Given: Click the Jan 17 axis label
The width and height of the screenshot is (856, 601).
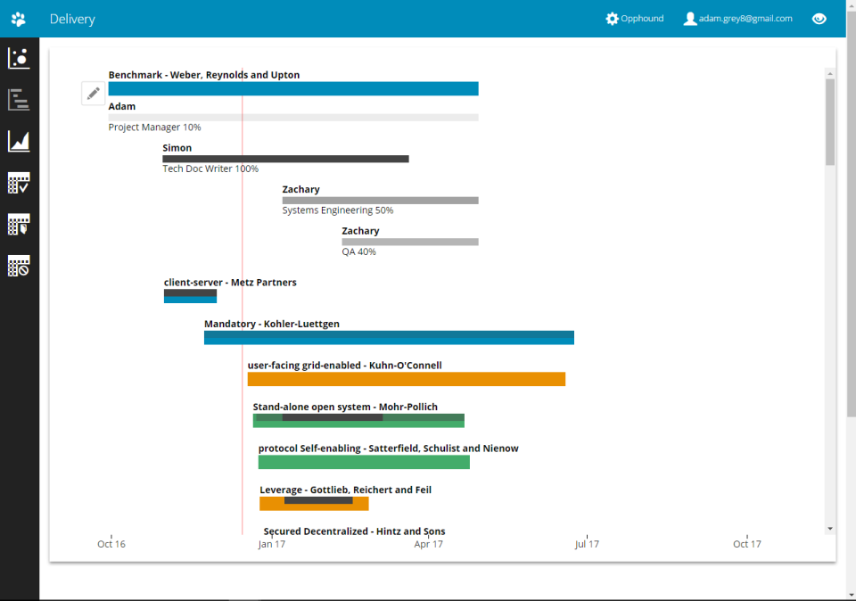Looking at the screenshot, I should [272, 544].
